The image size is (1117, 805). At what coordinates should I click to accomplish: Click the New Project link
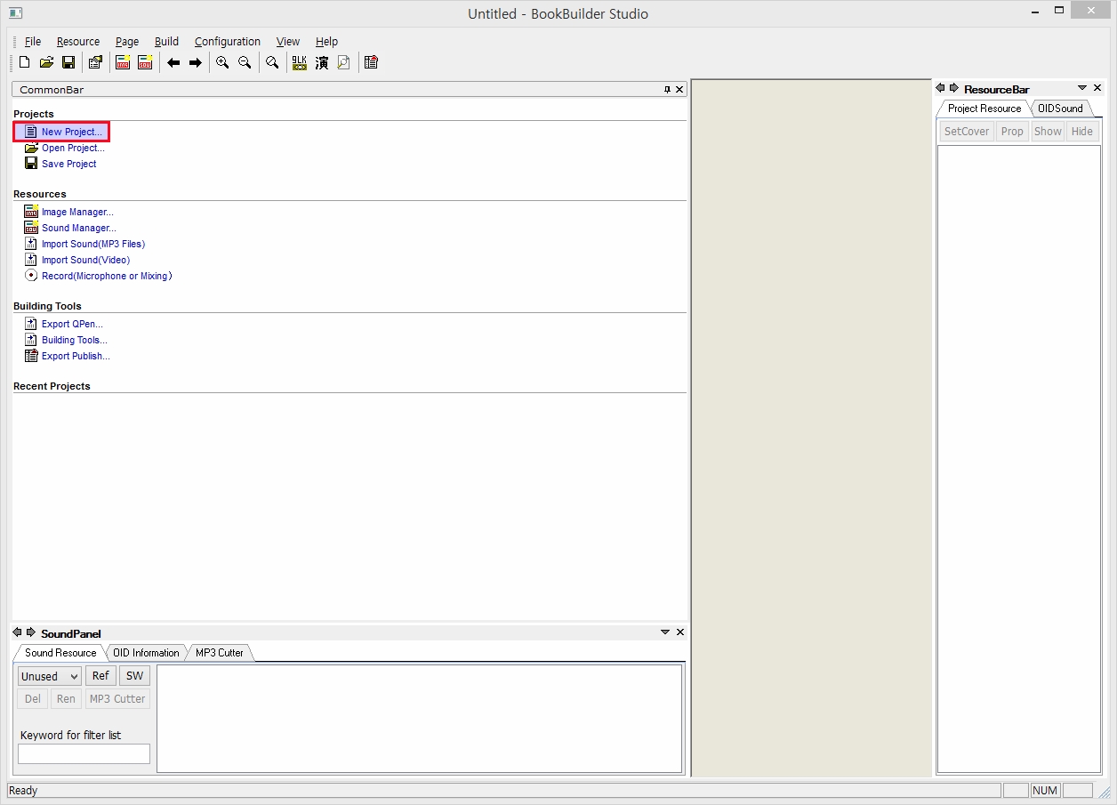tap(72, 132)
